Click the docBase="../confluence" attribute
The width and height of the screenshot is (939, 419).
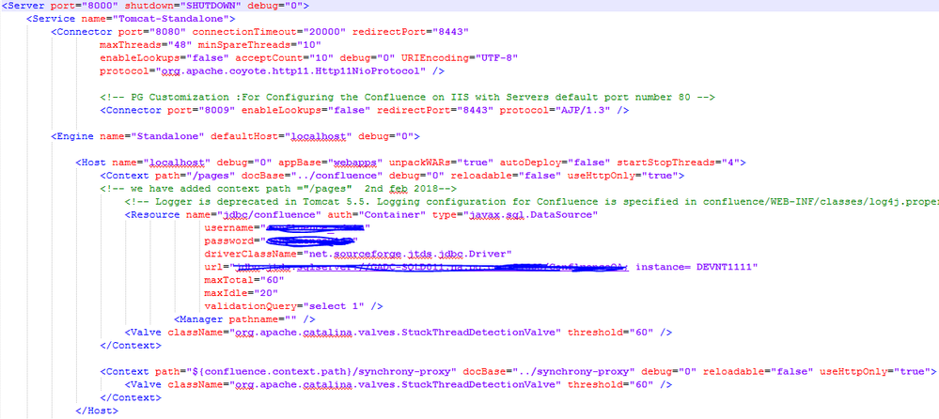[313, 176]
